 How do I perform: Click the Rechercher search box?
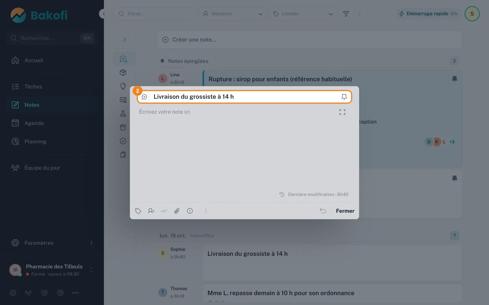pos(51,38)
